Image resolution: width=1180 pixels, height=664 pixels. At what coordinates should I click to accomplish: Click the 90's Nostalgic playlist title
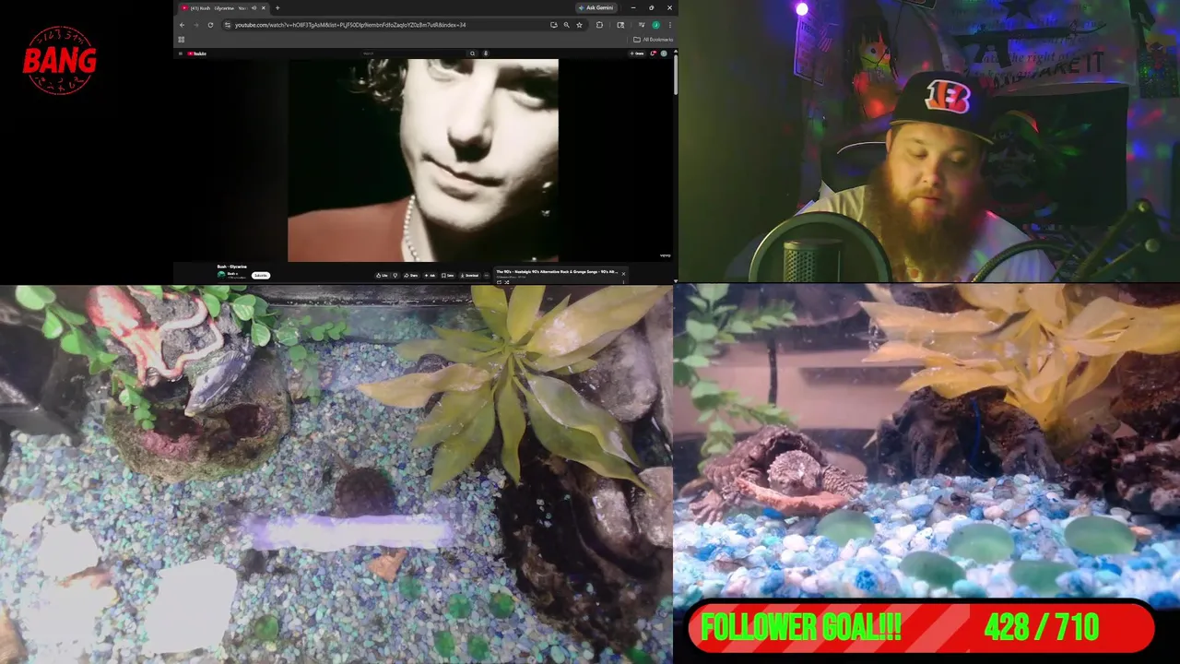pyautogui.click(x=557, y=272)
